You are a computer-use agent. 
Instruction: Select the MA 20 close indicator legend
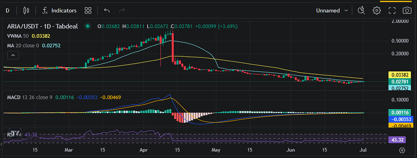coord(33,45)
